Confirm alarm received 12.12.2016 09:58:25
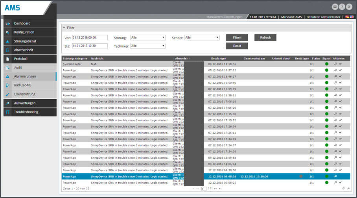Screen dimensions: 357x198 click(x=340, y=183)
